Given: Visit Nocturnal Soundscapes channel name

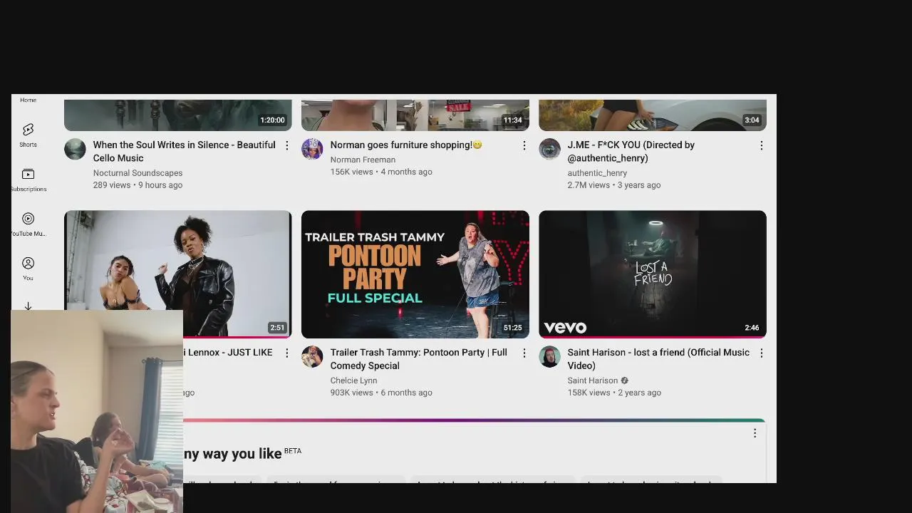Looking at the screenshot, I should tap(138, 172).
